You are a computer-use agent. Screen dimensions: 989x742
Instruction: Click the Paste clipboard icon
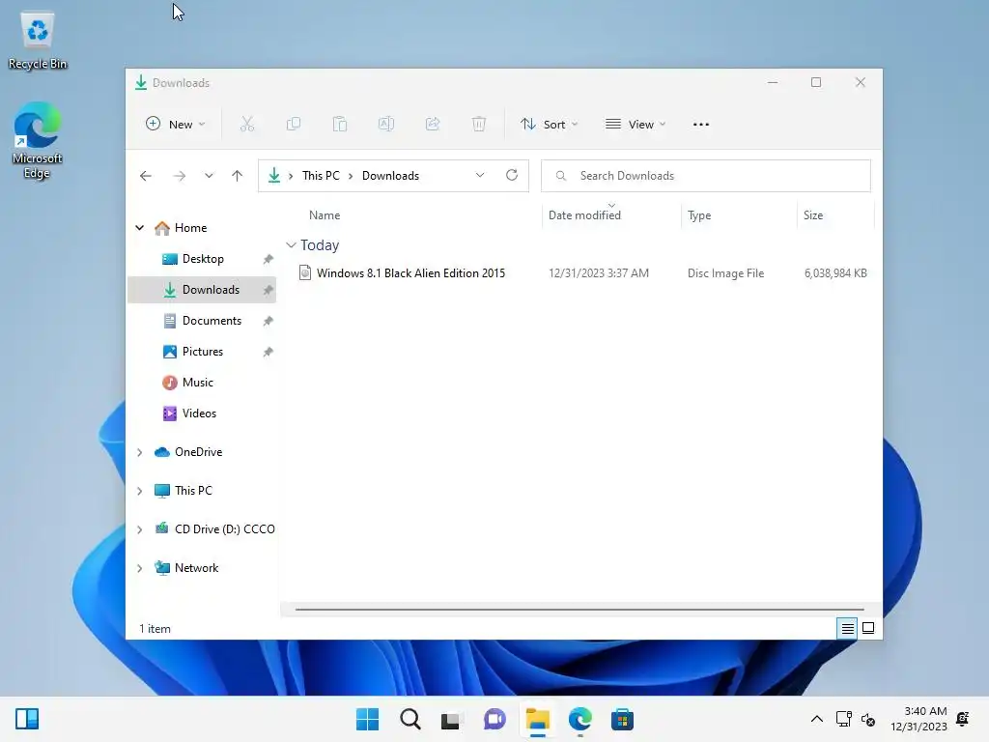pyautogui.click(x=340, y=125)
